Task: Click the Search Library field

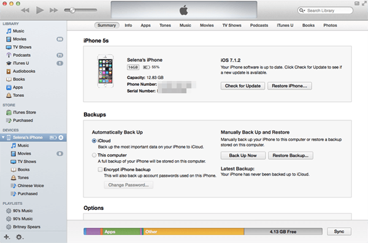Action: (x=325, y=10)
